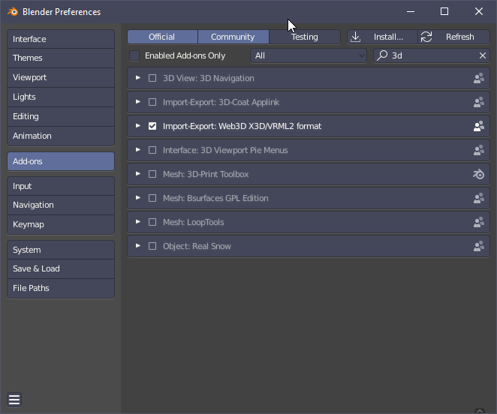This screenshot has width=497, height=414.
Task: Toggle the Testing support level filter
Action: tap(305, 37)
